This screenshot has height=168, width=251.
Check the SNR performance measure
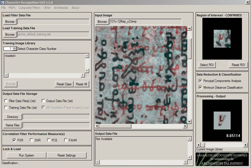[31, 140]
